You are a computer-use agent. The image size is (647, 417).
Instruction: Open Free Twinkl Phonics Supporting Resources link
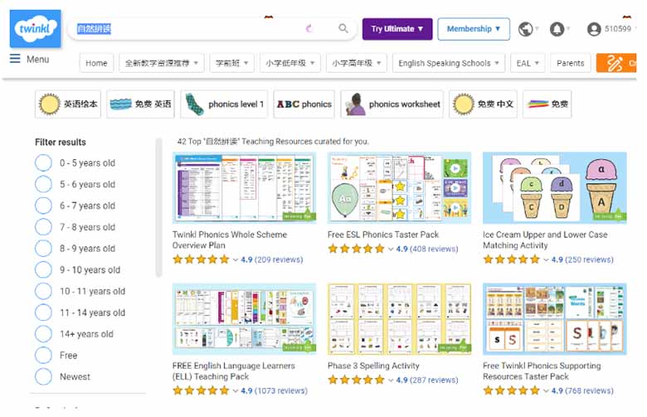pos(542,371)
